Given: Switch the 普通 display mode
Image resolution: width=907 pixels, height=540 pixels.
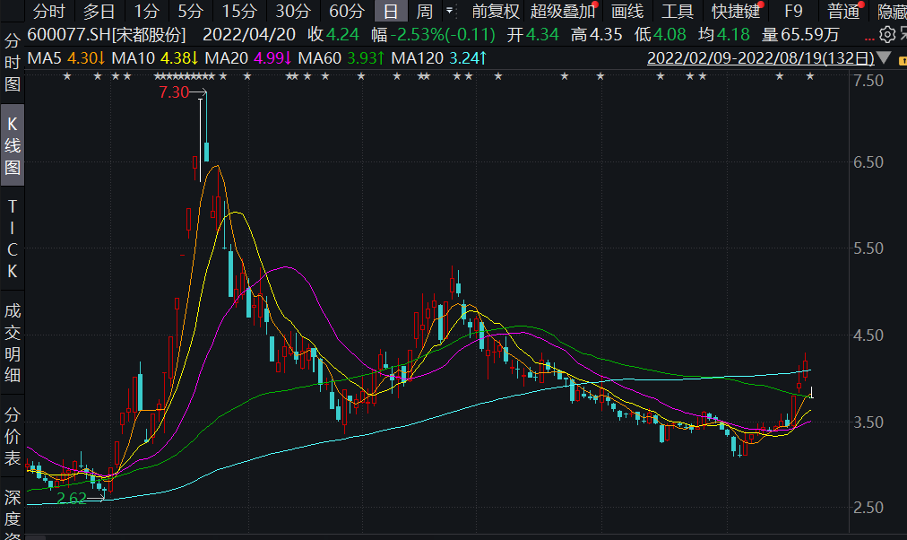Looking at the screenshot, I should click(843, 12).
